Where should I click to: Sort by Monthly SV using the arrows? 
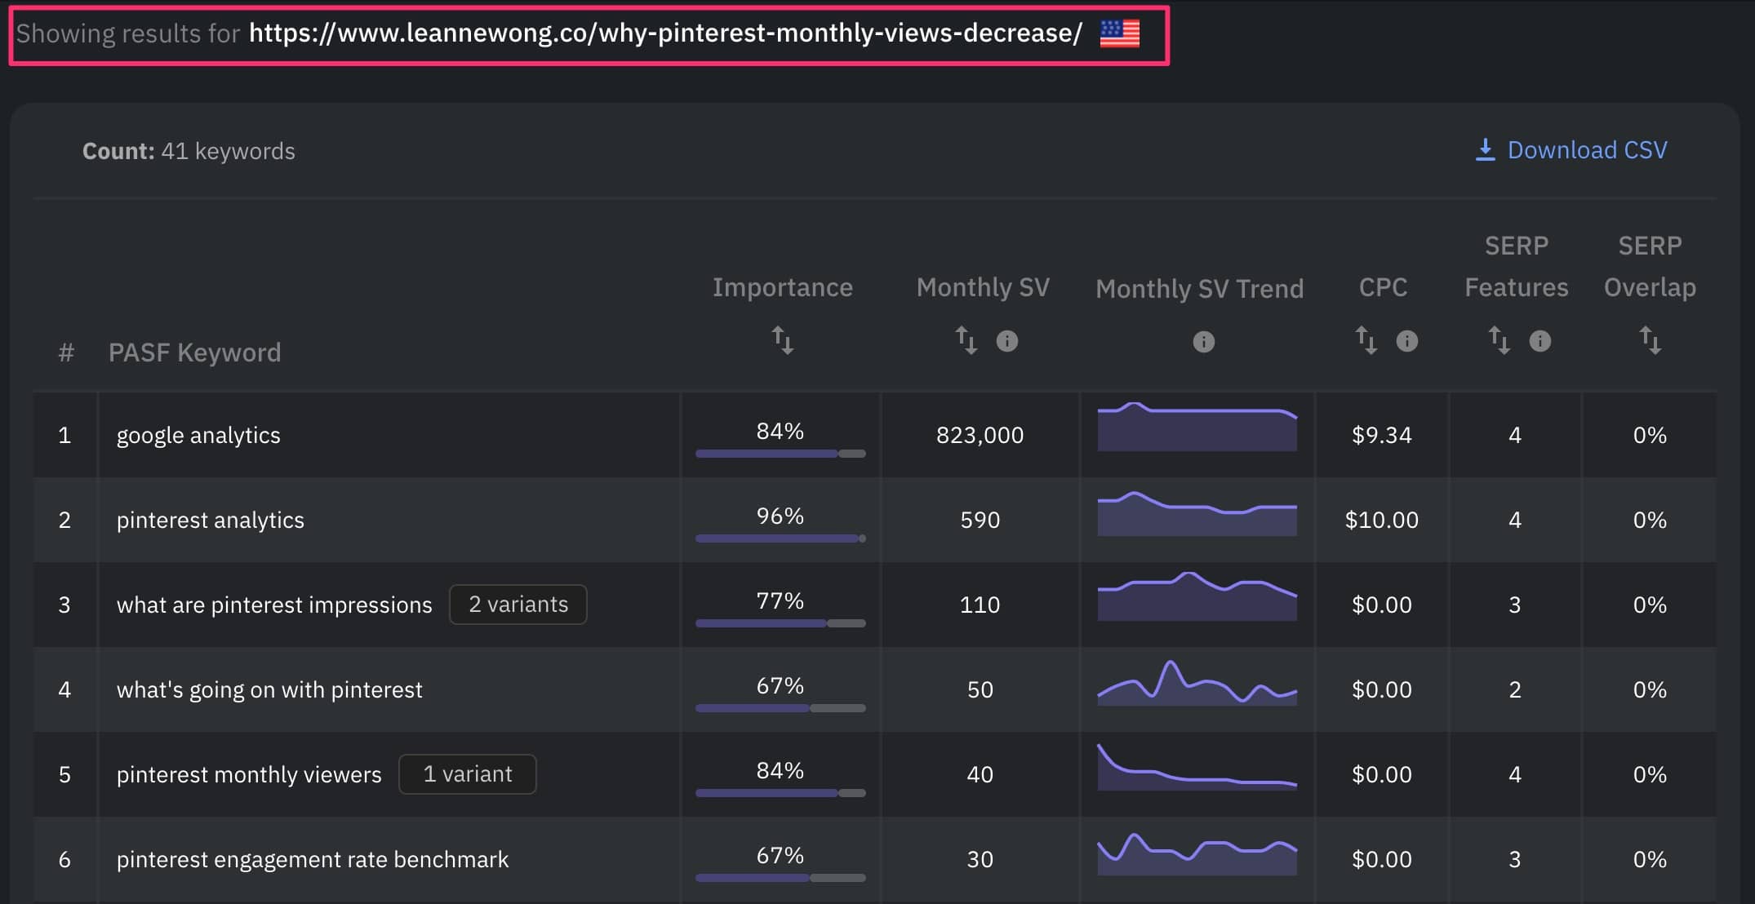pyautogui.click(x=966, y=339)
